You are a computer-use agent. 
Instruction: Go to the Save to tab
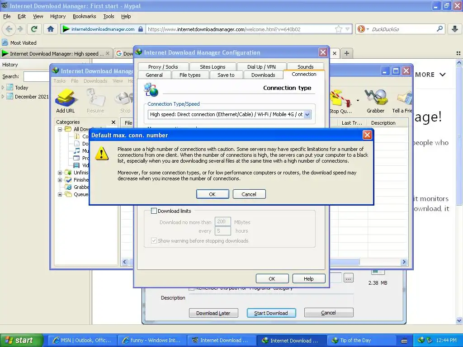coord(226,75)
